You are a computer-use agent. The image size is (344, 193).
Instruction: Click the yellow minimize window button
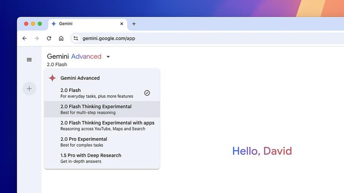click(33, 24)
